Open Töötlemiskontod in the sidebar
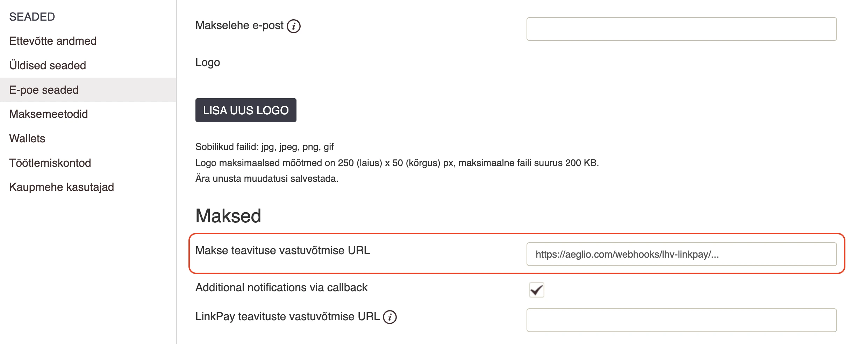Screen dimensions: 851x344 50,163
